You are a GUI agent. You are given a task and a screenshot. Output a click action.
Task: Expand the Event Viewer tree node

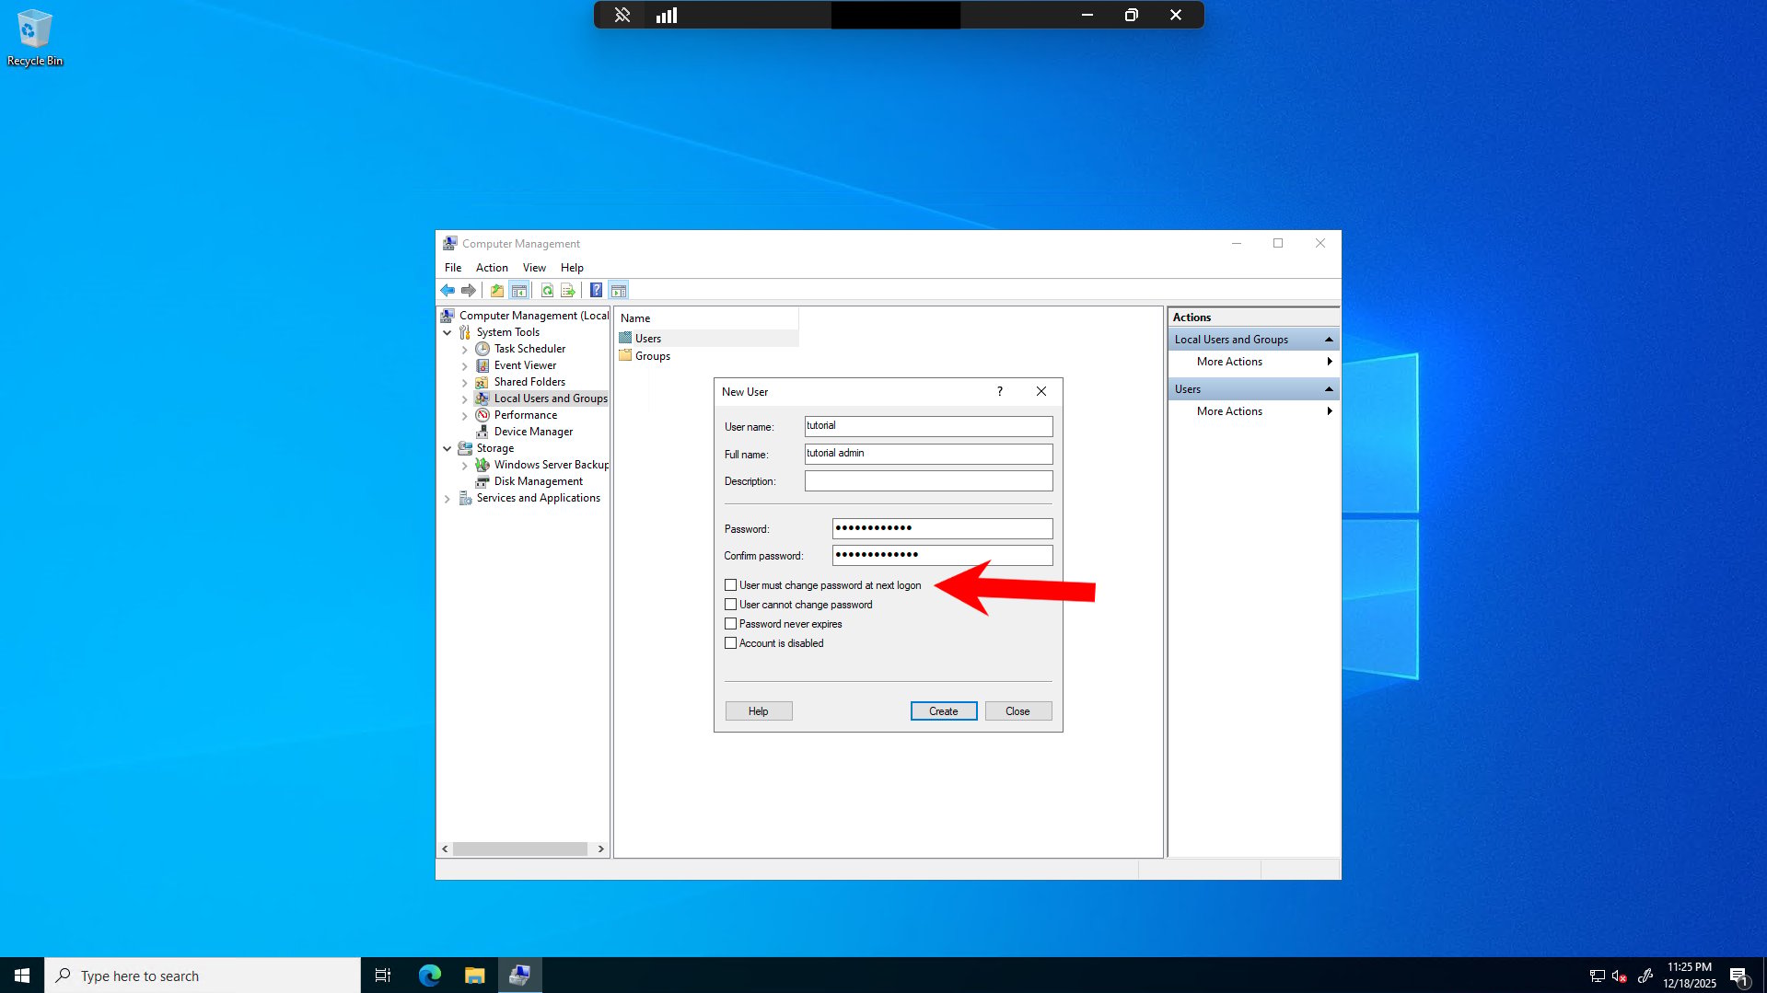(465, 365)
